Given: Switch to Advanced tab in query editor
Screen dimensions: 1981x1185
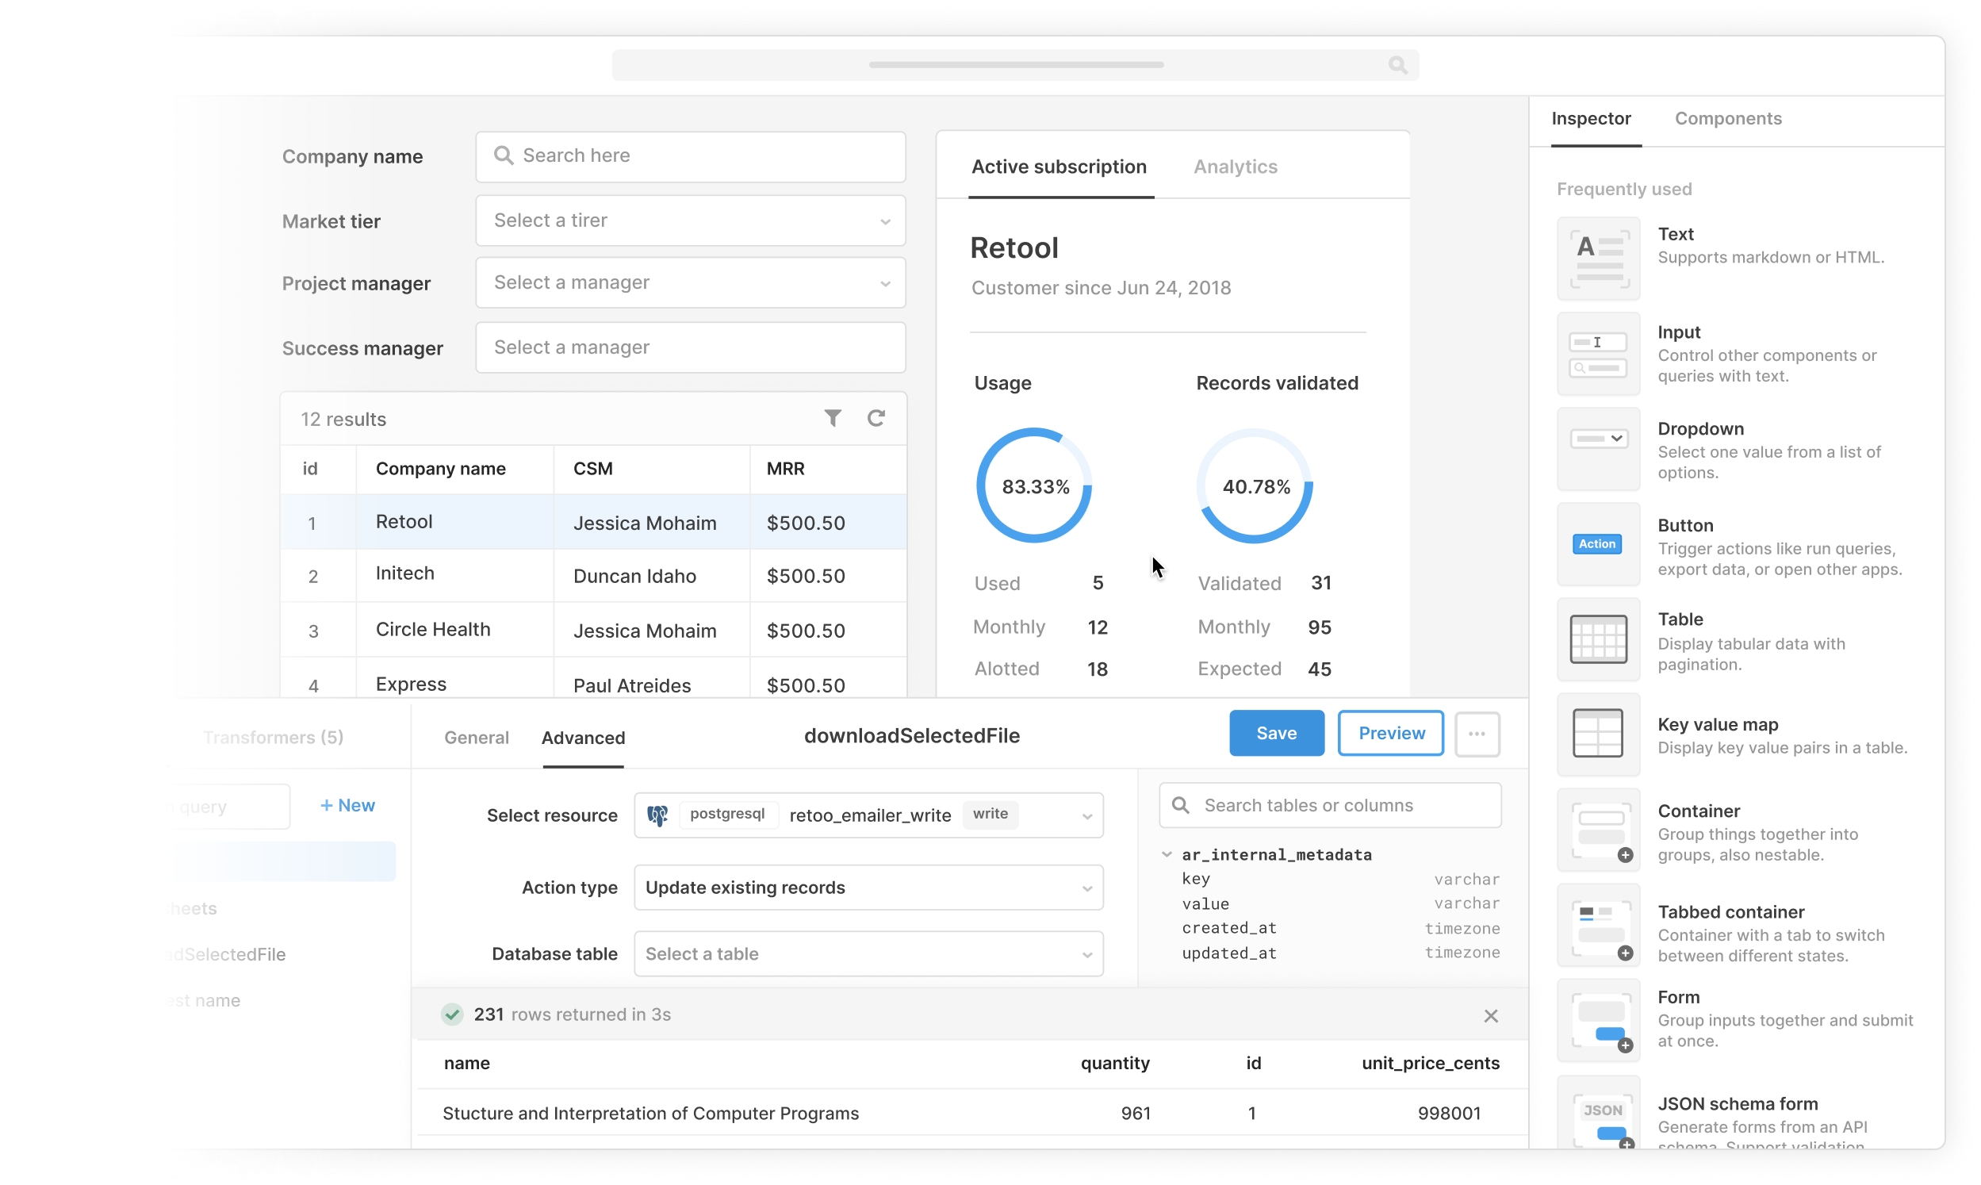Looking at the screenshot, I should pos(584,738).
